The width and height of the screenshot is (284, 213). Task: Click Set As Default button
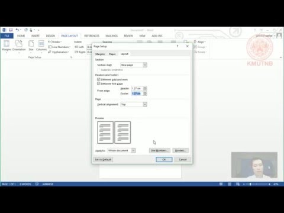coord(103,159)
